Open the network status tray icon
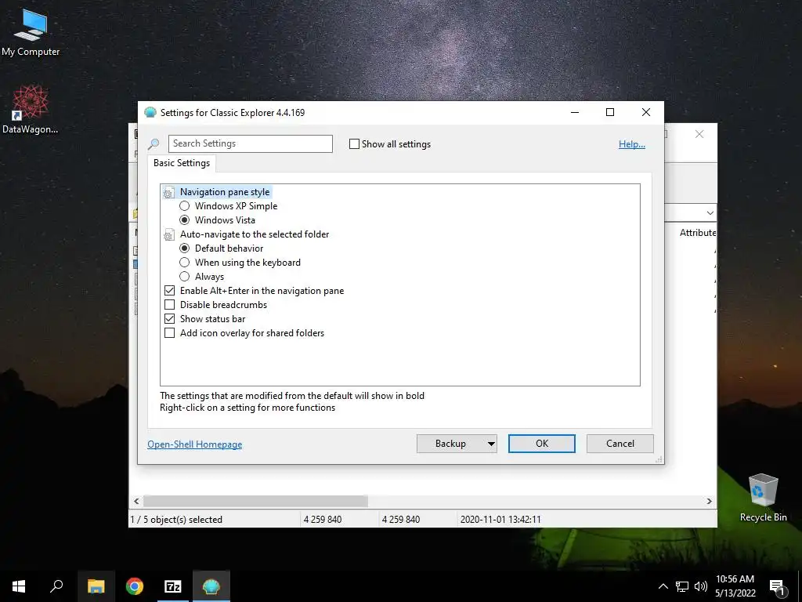802x602 pixels. click(x=682, y=586)
